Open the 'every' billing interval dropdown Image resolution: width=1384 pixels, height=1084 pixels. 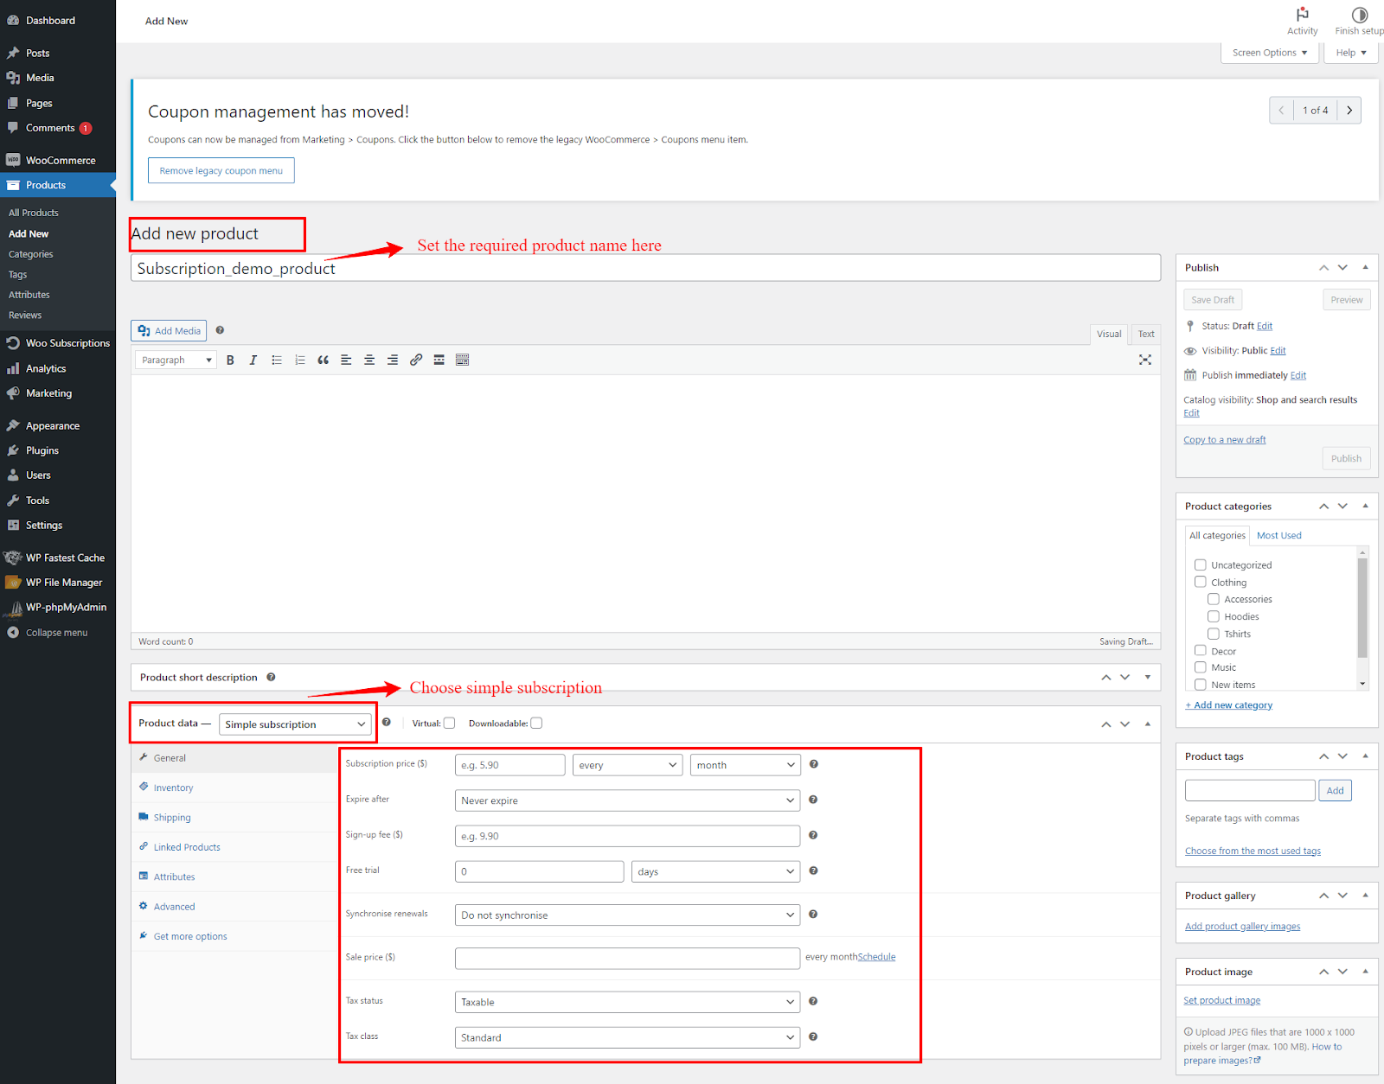point(628,765)
